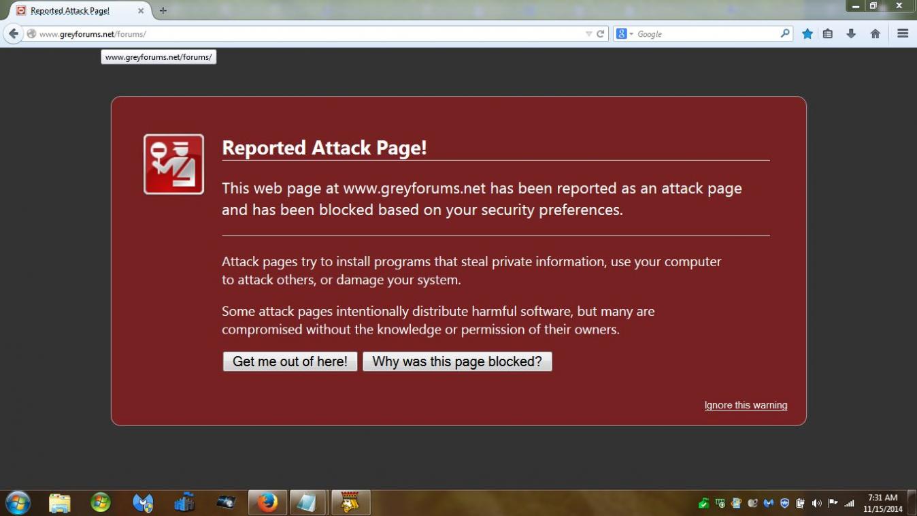Follow the 'Ignore this warning' link

(x=746, y=405)
